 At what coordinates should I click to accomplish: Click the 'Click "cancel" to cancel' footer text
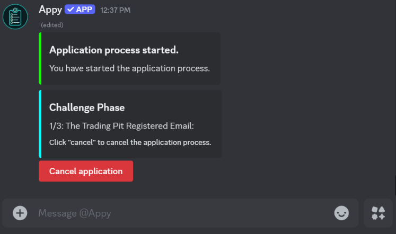point(130,142)
